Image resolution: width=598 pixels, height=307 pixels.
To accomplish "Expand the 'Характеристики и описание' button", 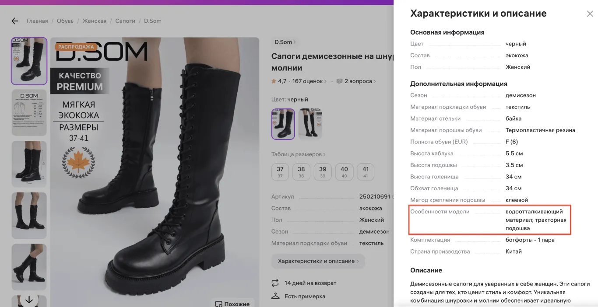I will pyautogui.click(x=318, y=261).
